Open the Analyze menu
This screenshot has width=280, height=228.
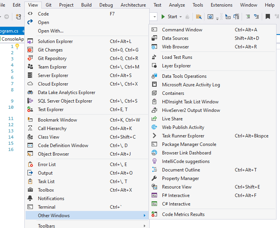point(177,5)
